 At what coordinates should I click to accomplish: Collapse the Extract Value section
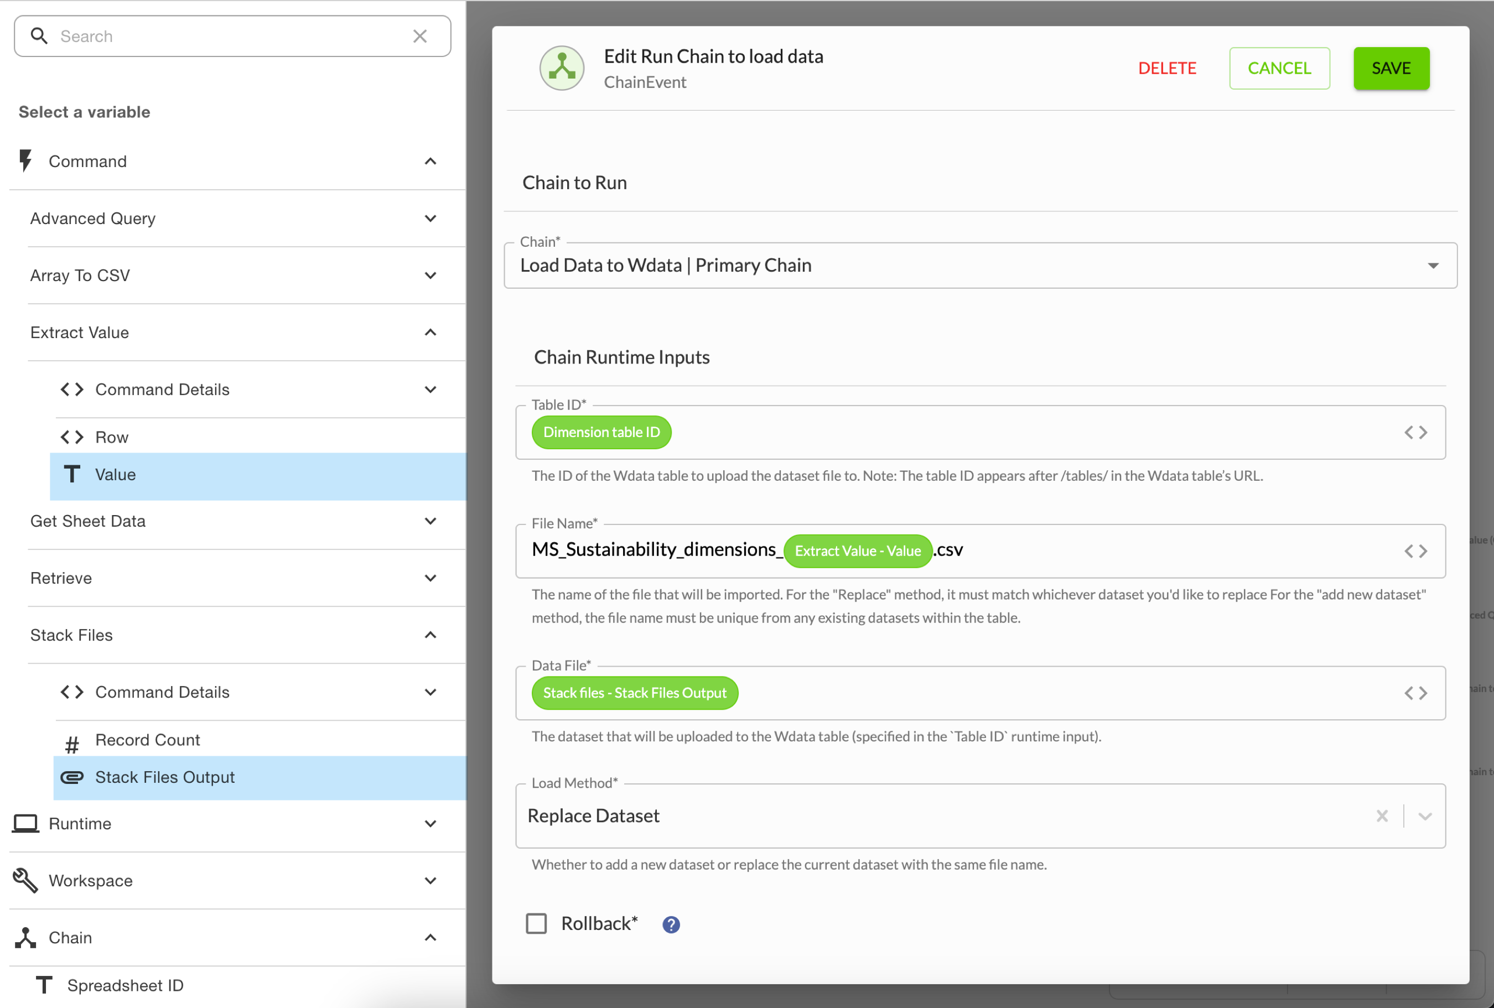430,332
